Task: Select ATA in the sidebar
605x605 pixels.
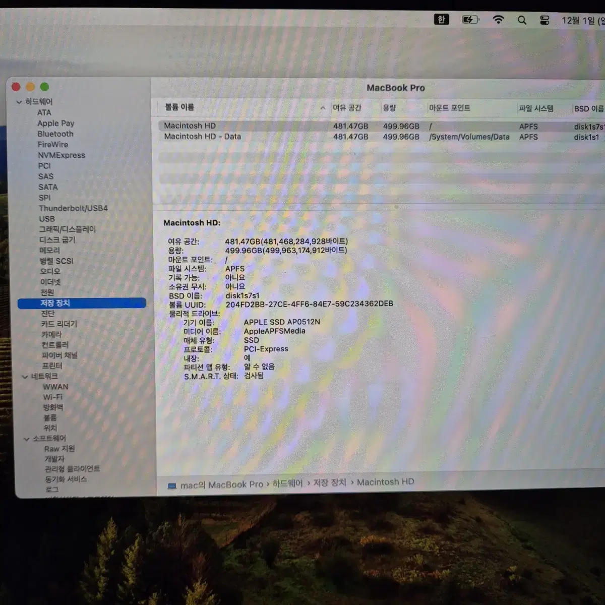Action: [x=44, y=112]
